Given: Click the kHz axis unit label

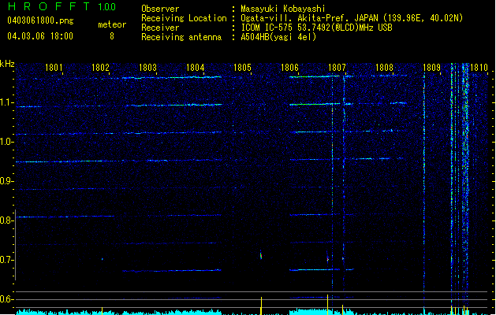Looking at the screenshot, I should 7,64.
